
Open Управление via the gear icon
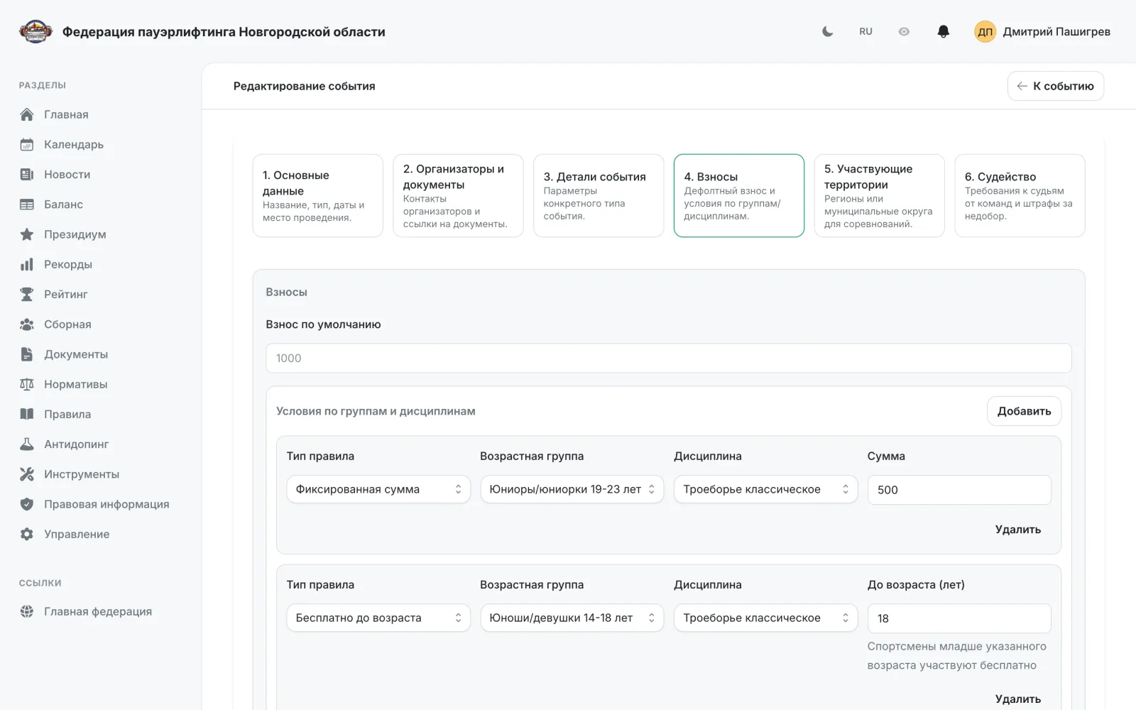click(27, 534)
